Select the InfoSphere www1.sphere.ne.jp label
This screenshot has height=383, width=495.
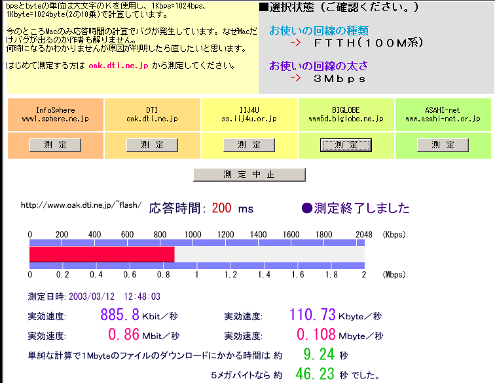(55, 115)
